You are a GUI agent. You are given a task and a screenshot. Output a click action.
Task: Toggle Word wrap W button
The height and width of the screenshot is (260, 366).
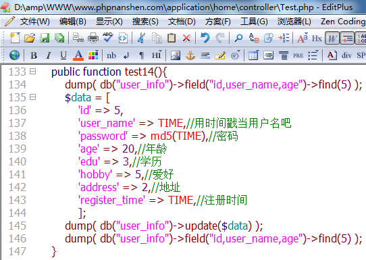(x=332, y=38)
